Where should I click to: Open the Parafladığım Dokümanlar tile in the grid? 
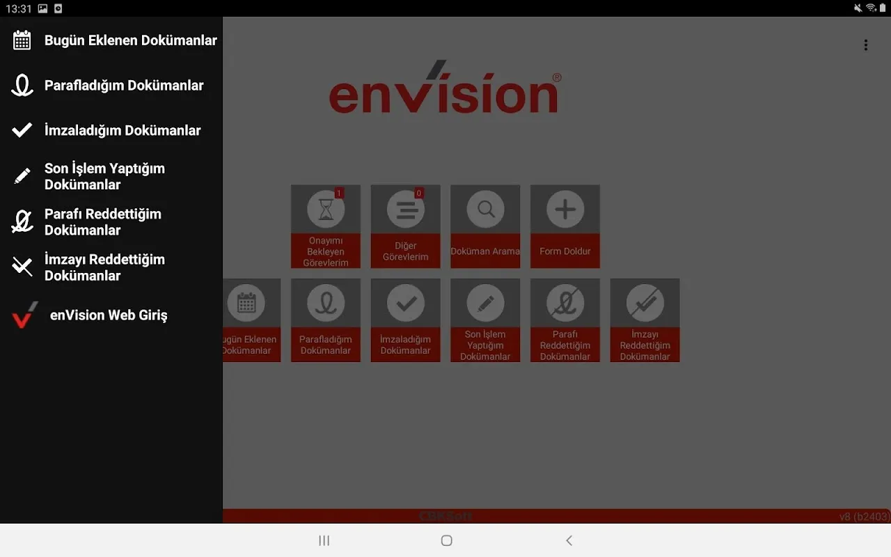[x=326, y=320]
